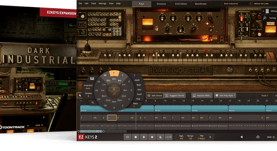The height and width of the screenshot is (151, 277).
Task: Select the keyboard icon in chord wheel
Action: [x=92, y=79]
